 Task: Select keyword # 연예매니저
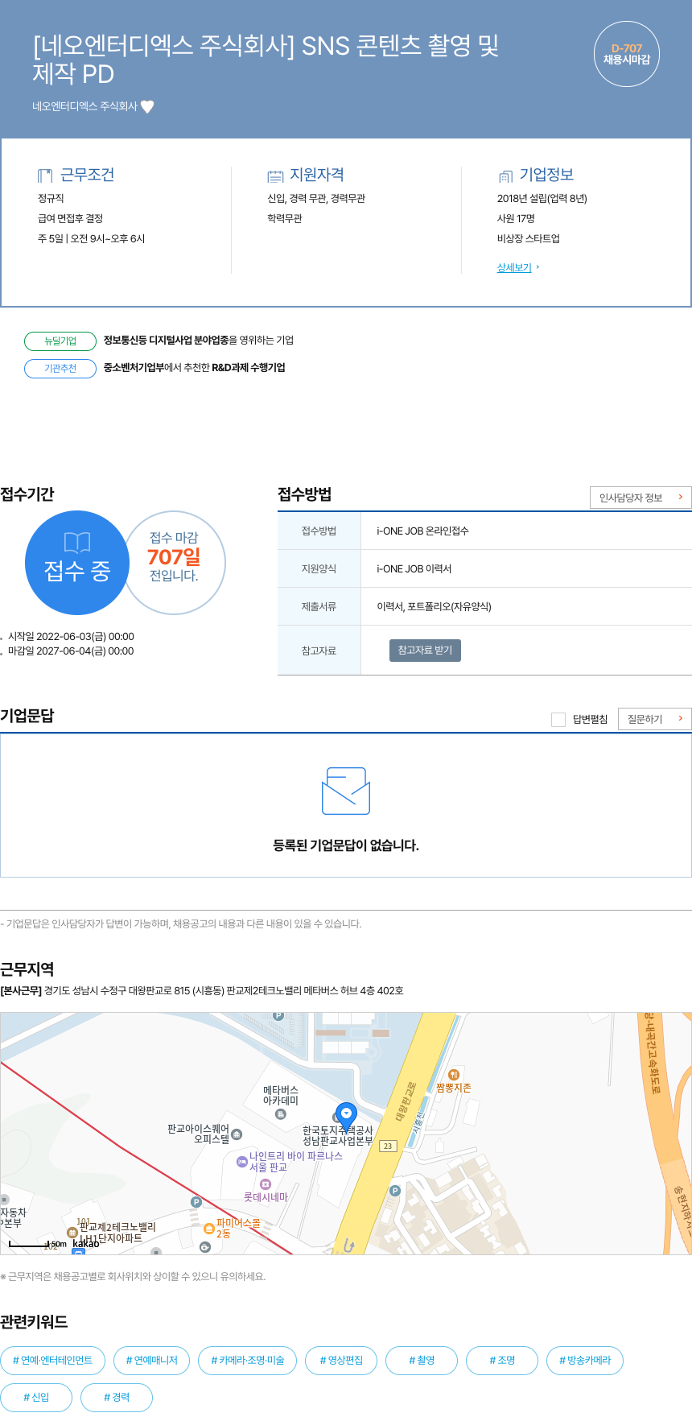152,1361
